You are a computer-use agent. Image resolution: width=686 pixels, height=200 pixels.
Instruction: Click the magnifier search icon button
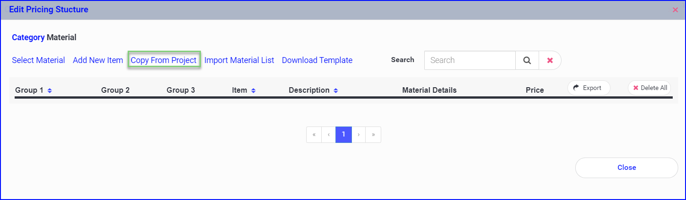(527, 60)
